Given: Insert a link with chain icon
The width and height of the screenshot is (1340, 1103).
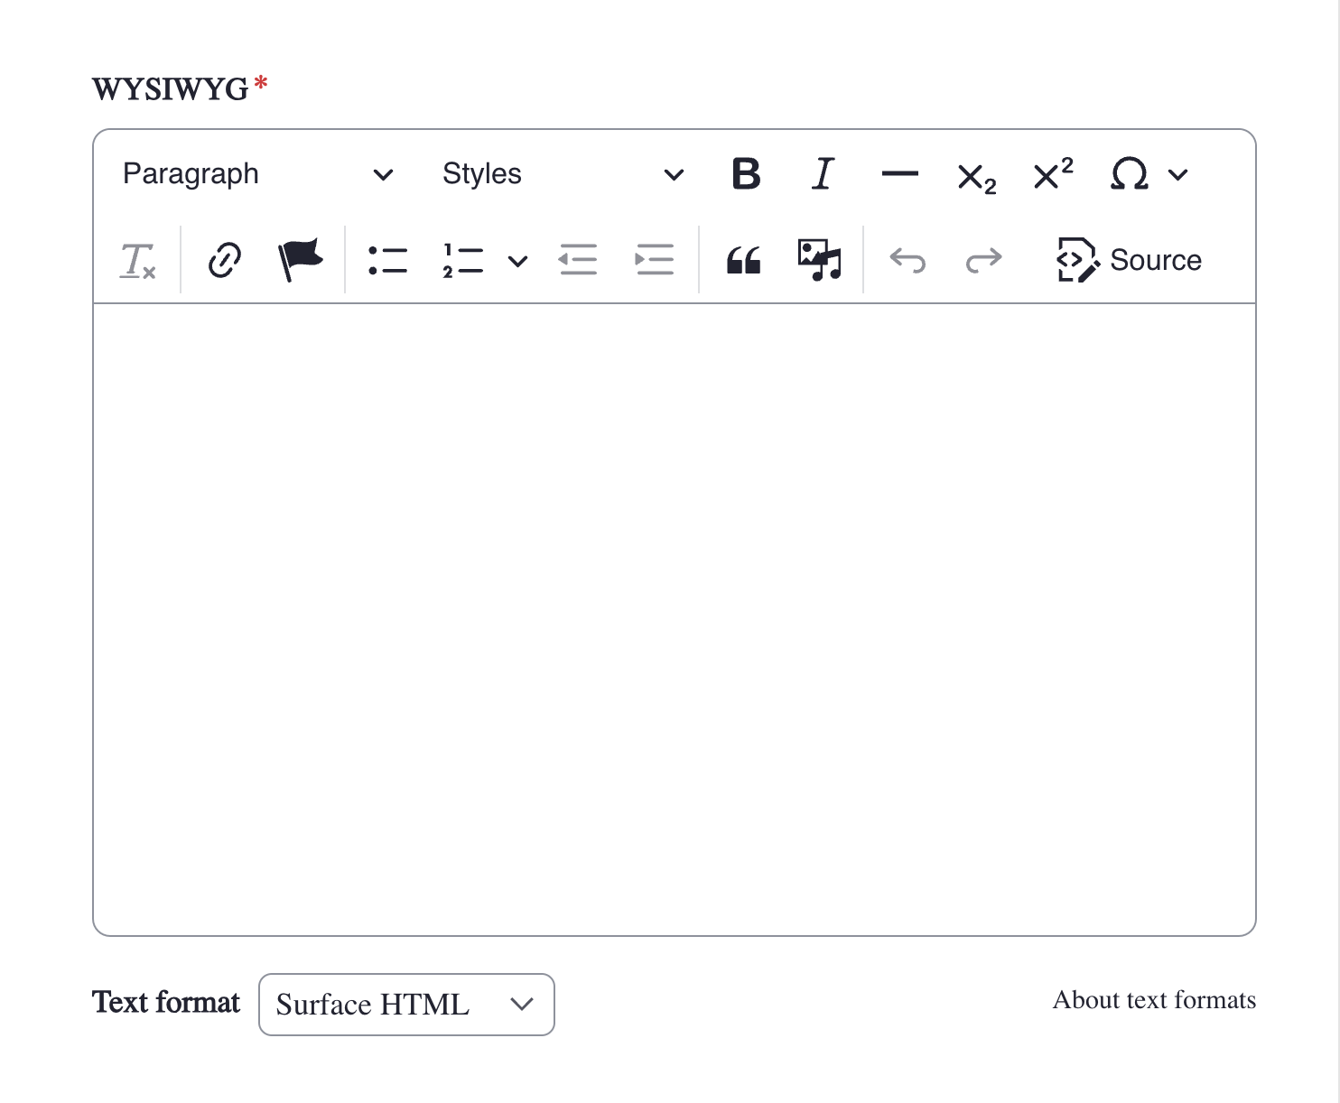Looking at the screenshot, I should (x=225, y=261).
